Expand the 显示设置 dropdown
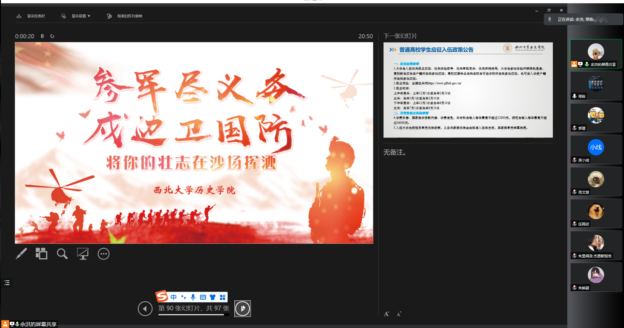624x328 pixels. click(80, 16)
